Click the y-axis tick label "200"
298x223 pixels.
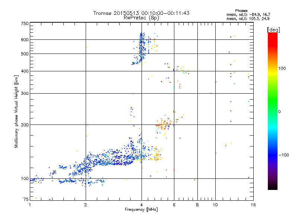(x=25, y=125)
